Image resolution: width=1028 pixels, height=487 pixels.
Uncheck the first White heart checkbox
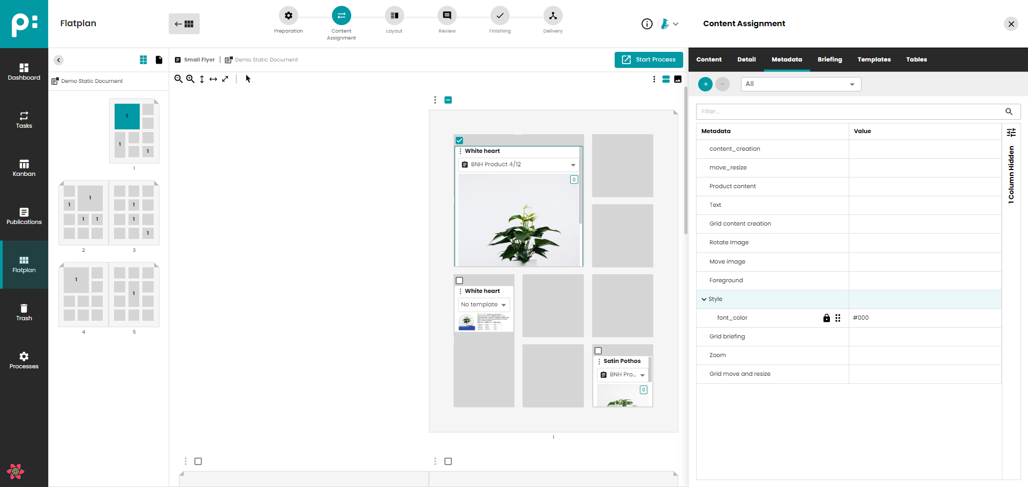point(459,141)
